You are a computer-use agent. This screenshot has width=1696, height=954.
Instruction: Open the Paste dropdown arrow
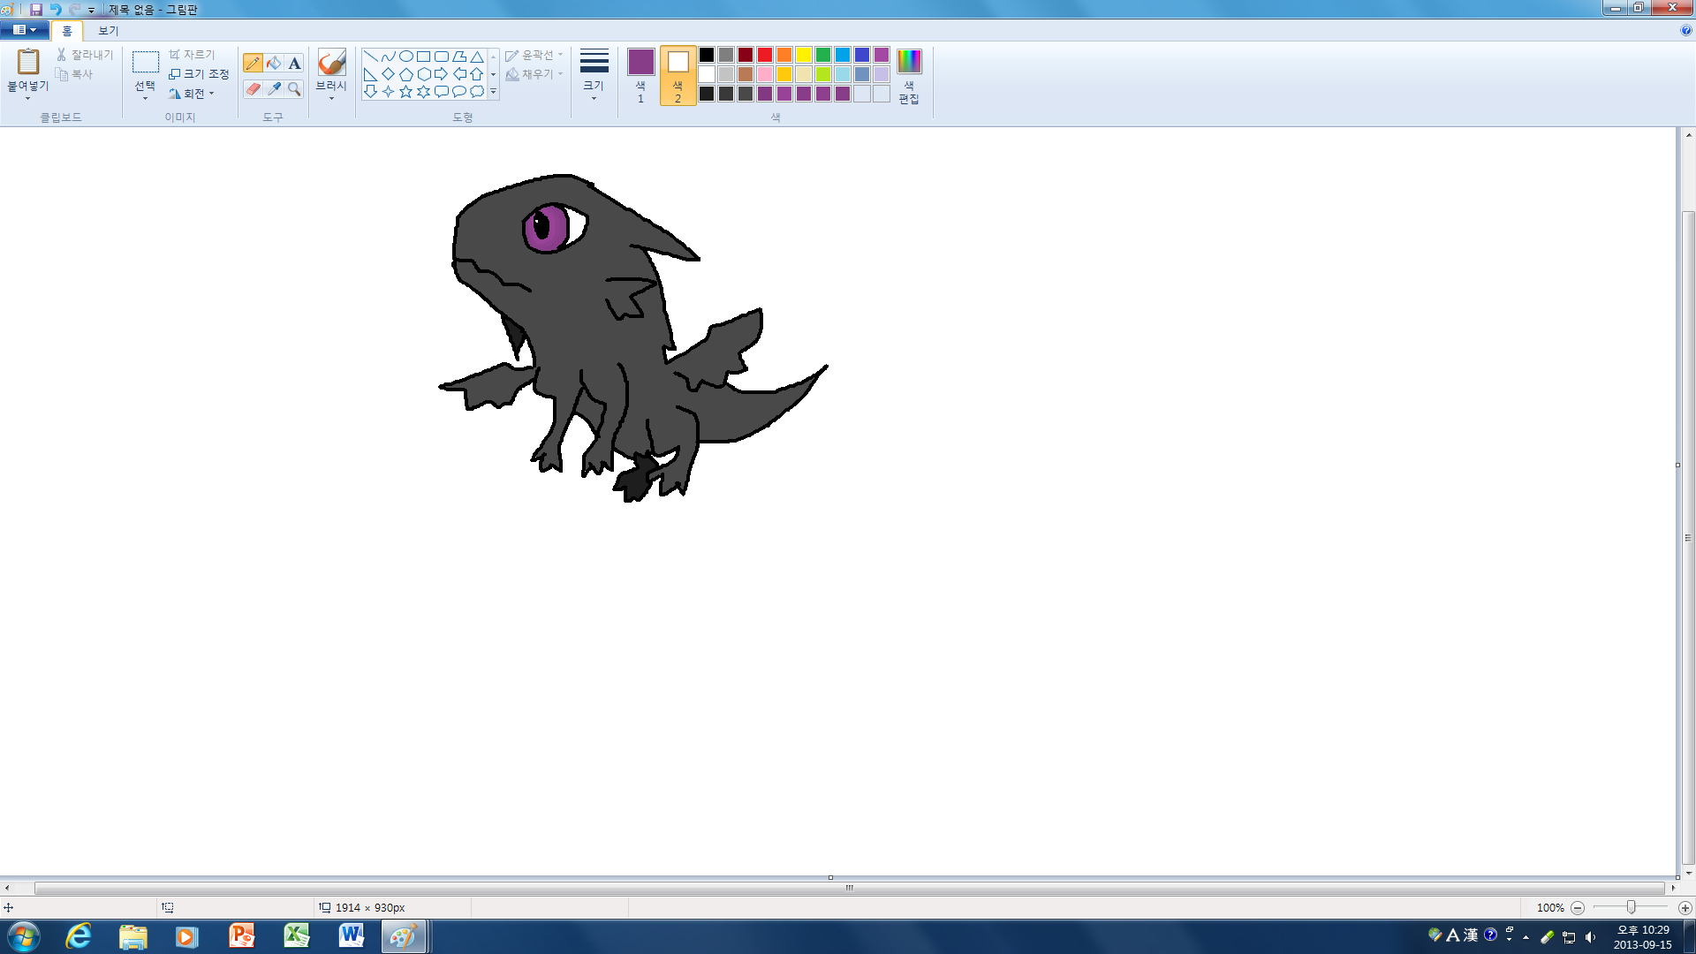(28, 97)
